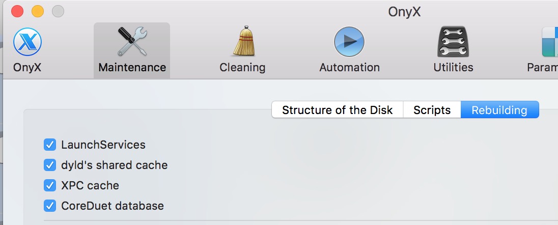Image resolution: width=558 pixels, height=225 pixels.
Task: Click the Utilities text label in toolbar
Action: pos(453,67)
